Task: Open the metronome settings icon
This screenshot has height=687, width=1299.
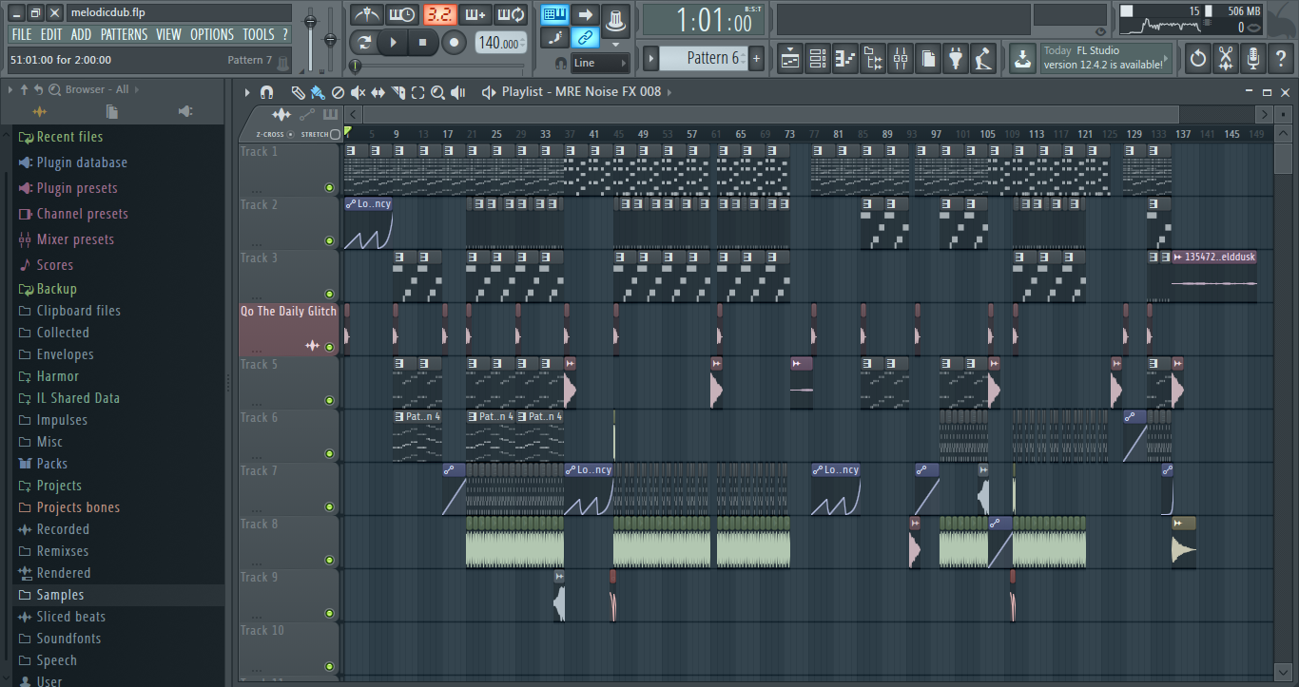Action: coord(366,15)
